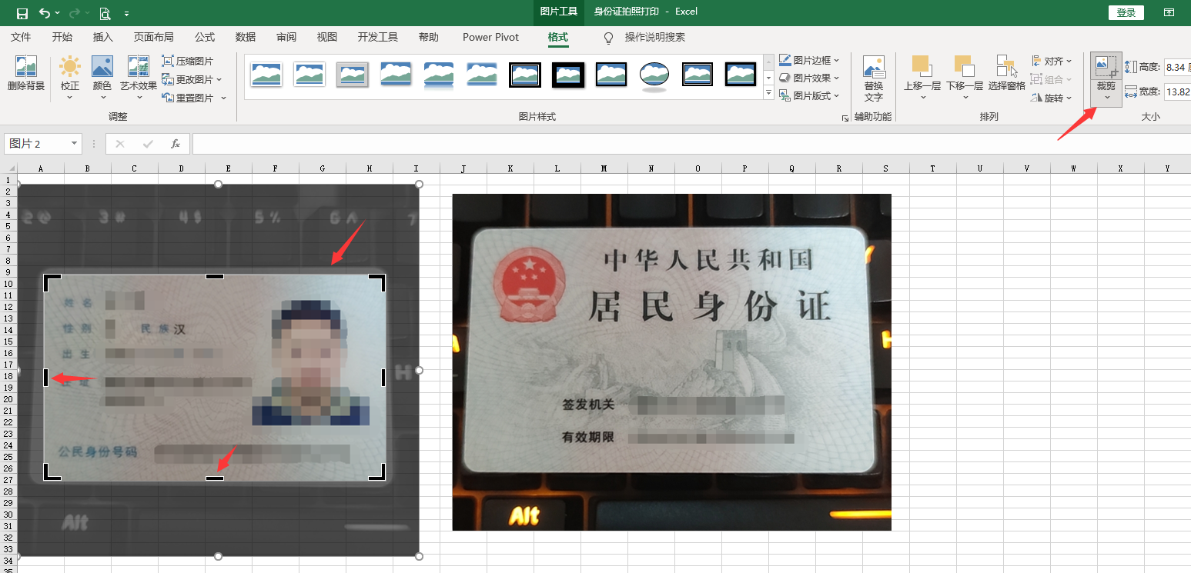This screenshot has height=573, width=1191.
Task: Go to the 公式 tab
Action: coord(205,37)
